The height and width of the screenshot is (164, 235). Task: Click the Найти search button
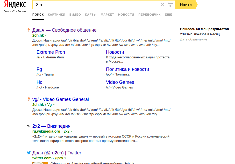[186, 5]
